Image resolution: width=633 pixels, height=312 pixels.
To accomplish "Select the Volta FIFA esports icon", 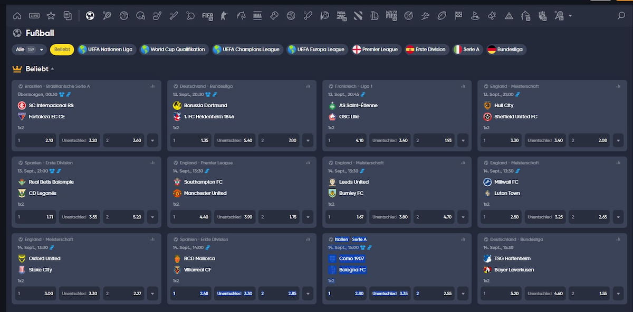I will [x=391, y=16].
